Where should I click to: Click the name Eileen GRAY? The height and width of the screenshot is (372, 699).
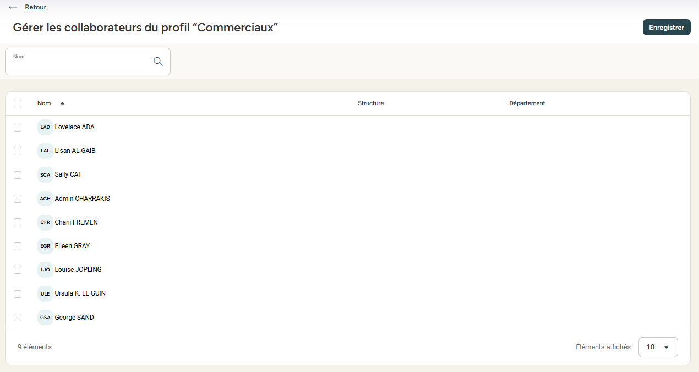(72, 246)
